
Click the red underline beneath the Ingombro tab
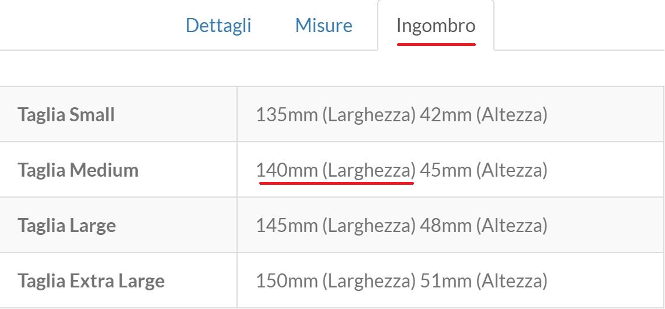pyautogui.click(x=436, y=44)
